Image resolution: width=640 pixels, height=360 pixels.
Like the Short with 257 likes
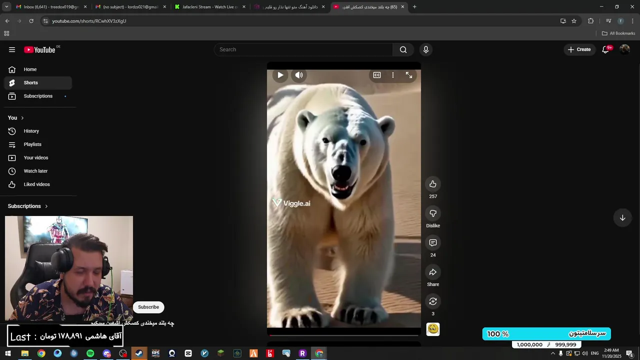click(433, 184)
